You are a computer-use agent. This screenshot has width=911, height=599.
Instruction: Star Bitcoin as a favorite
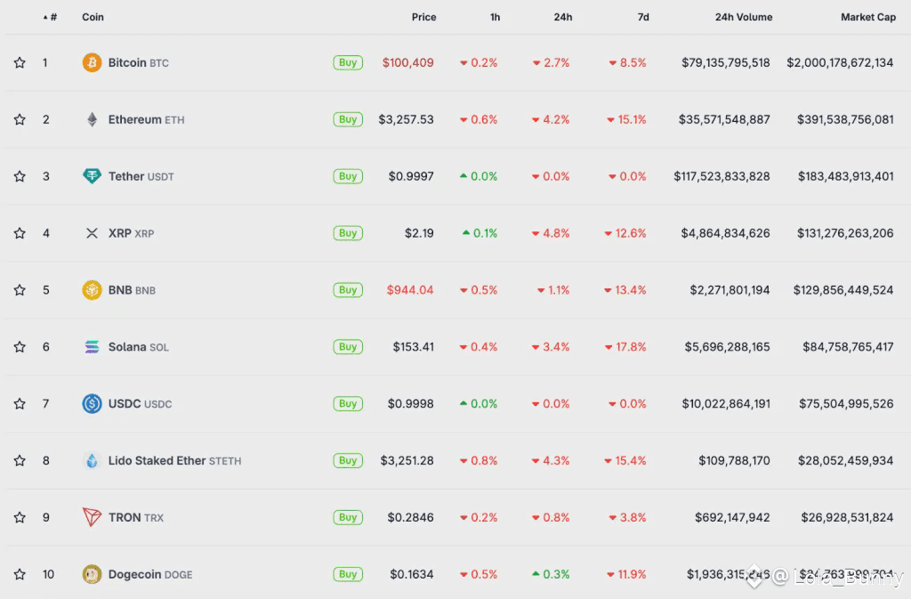pos(20,62)
